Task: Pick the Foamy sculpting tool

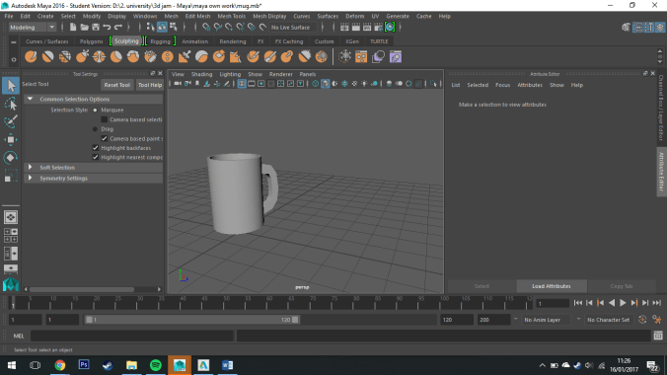Action: coord(133,56)
